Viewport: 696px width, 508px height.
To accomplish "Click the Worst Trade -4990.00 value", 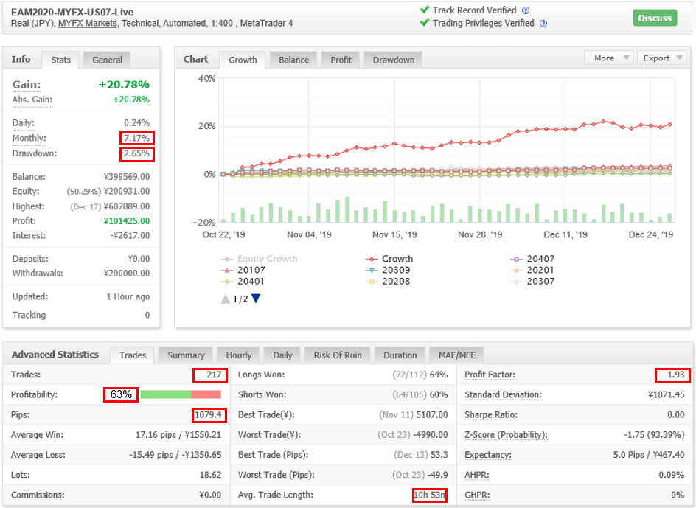I will pos(430,435).
